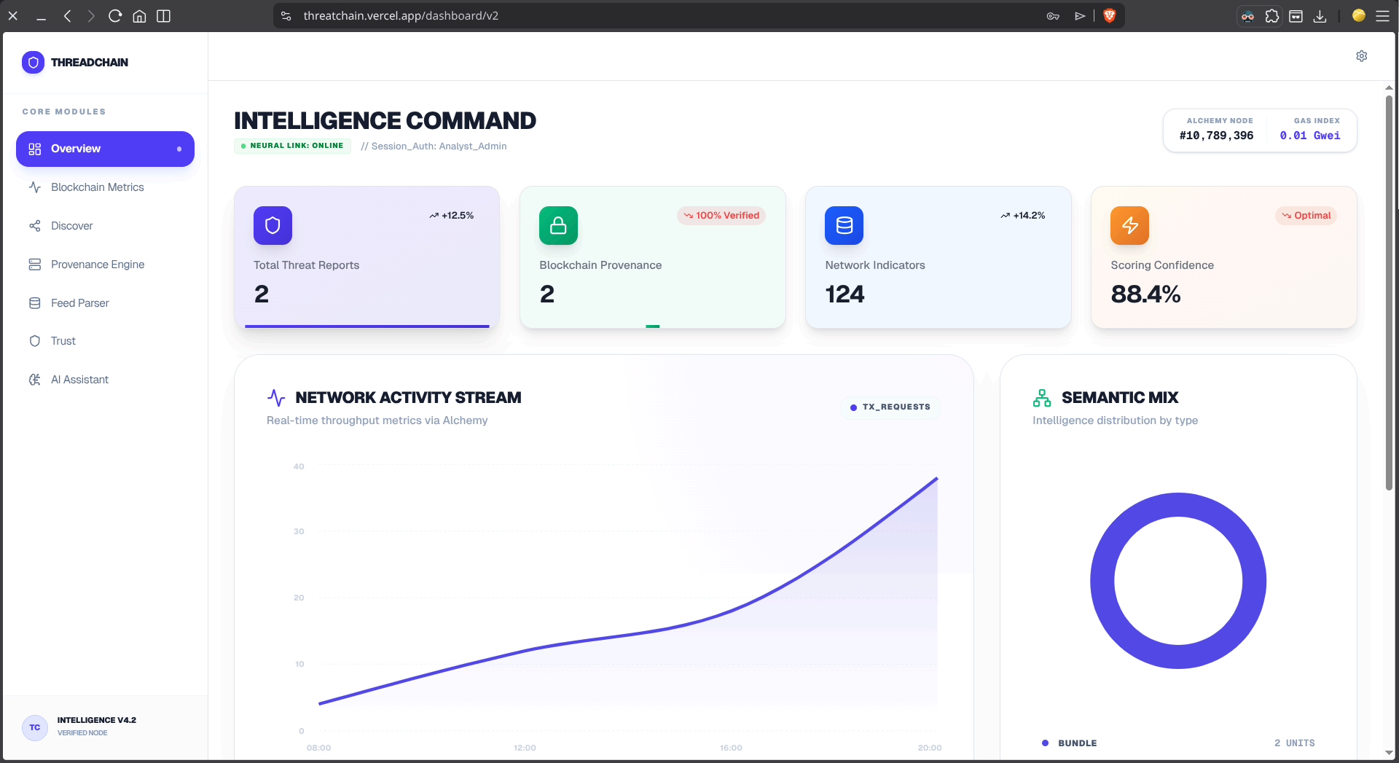Image resolution: width=1399 pixels, height=763 pixels.
Task: Click the Semantic Mix network icon
Action: click(1042, 398)
